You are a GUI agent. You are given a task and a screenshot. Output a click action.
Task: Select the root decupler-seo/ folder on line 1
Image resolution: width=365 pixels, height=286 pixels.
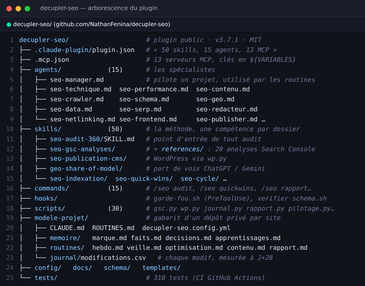(44, 40)
